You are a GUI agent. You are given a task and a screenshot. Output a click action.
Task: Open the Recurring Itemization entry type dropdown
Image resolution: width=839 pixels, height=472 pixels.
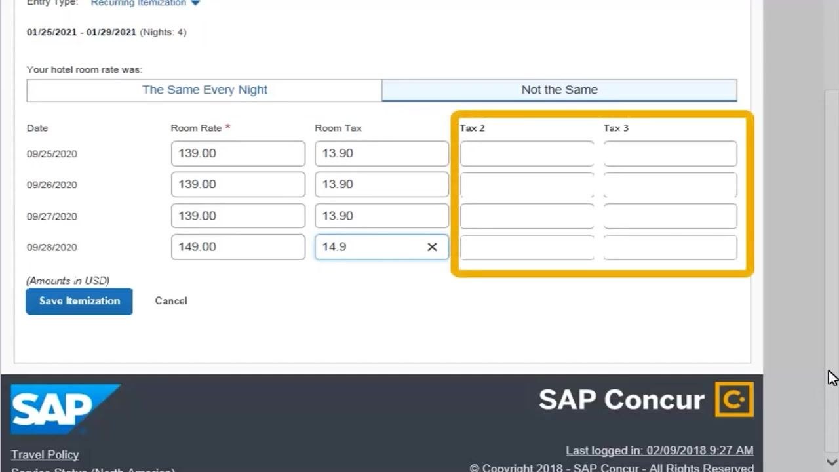pos(146,3)
